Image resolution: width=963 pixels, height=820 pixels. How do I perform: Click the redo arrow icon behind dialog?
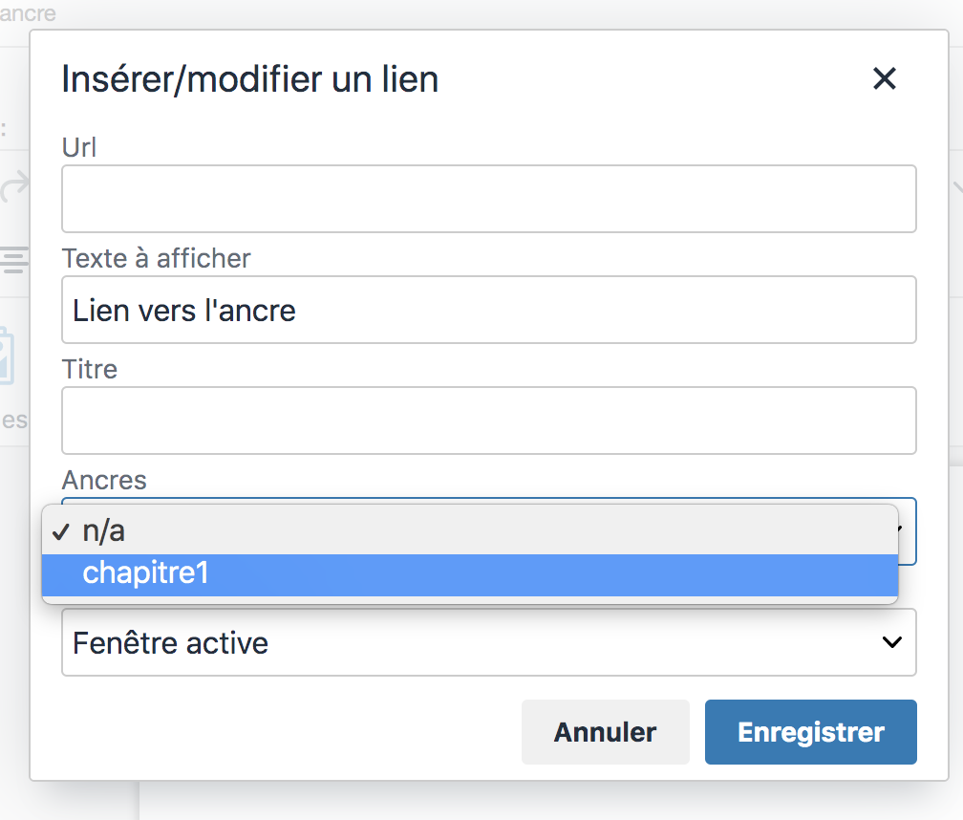[x=14, y=186]
